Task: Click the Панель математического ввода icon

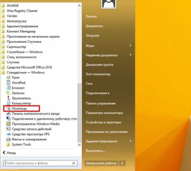Action: pos(8,114)
